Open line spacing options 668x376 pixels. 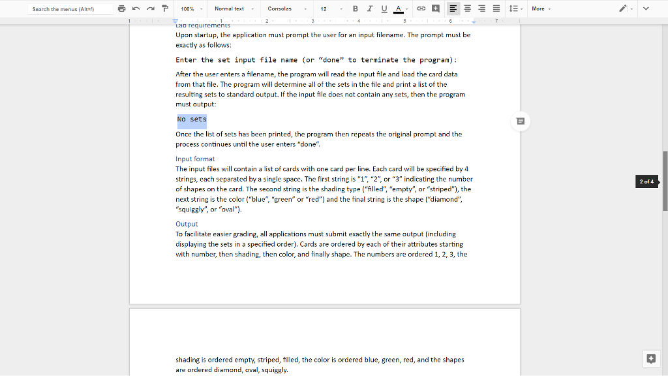[x=515, y=8]
